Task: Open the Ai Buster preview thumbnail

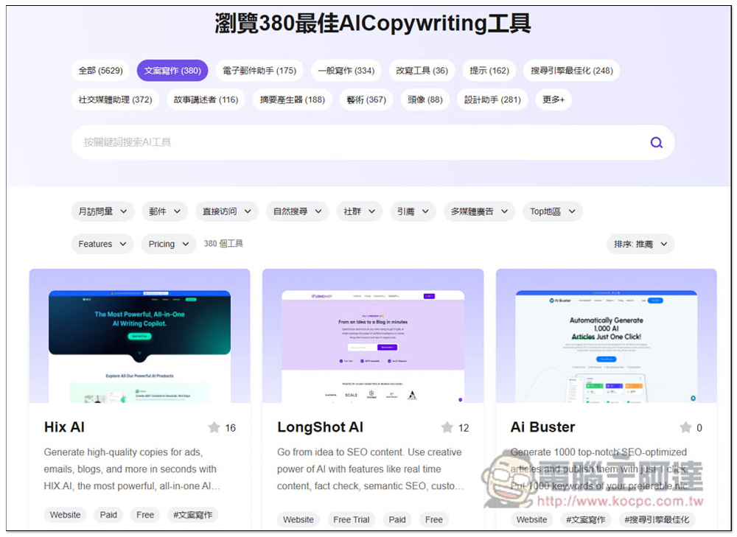Action: (x=607, y=336)
